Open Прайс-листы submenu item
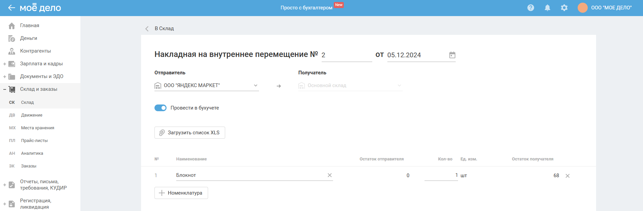643x211 pixels. [x=35, y=141]
